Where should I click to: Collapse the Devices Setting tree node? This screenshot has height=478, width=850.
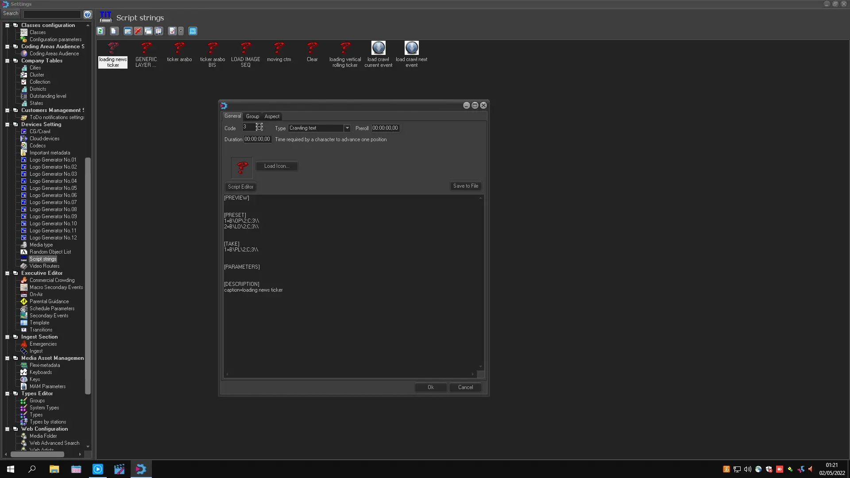pos(7,125)
